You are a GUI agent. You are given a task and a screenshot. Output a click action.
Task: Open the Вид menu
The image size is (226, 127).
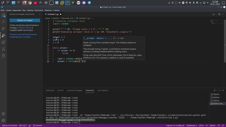click(x=24, y=10)
